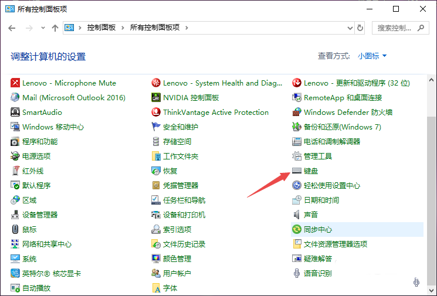Click the scrollbar down arrow
Image resolution: width=437 pixels, height=296 pixels.
431,290
